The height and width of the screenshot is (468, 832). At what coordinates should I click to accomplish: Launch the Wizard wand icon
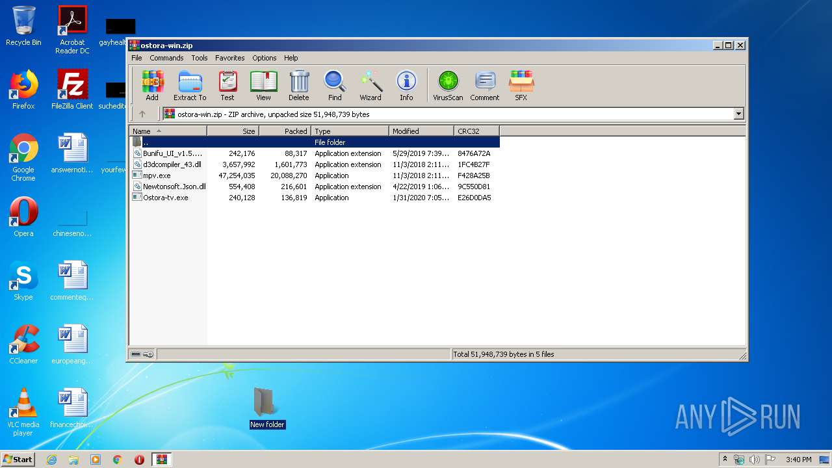pyautogui.click(x=370, y=86)
